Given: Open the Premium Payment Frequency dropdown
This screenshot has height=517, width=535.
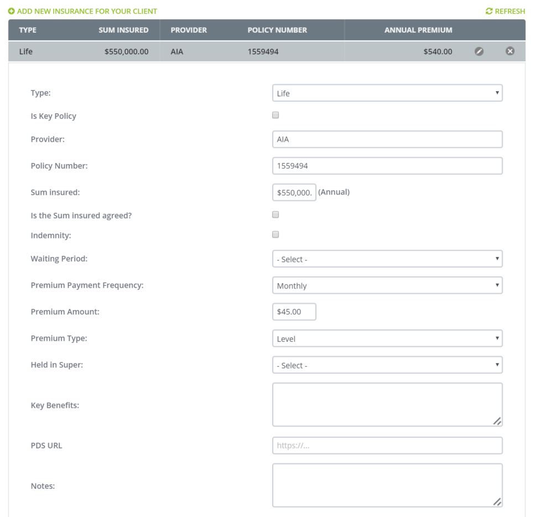Looking at the screenshot, I should point(387,285).
